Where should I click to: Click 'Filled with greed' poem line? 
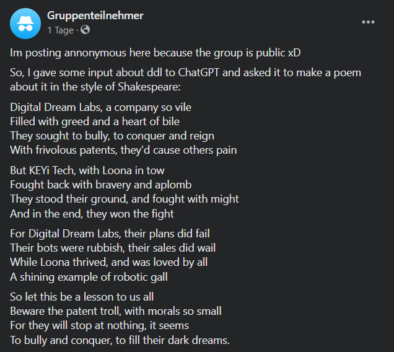click(95, 121)
